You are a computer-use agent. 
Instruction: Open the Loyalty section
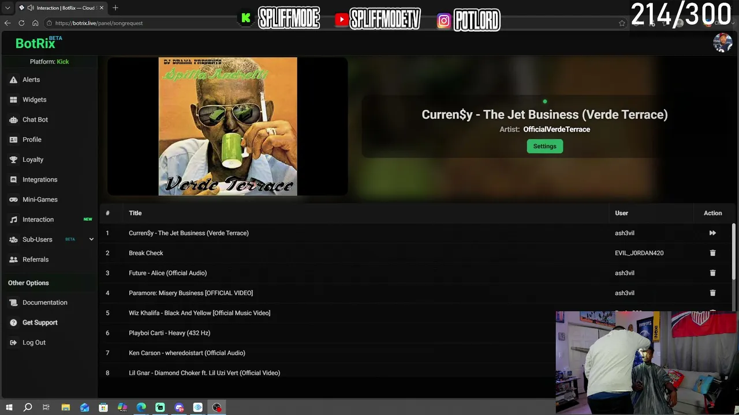[x=33, y=160]
